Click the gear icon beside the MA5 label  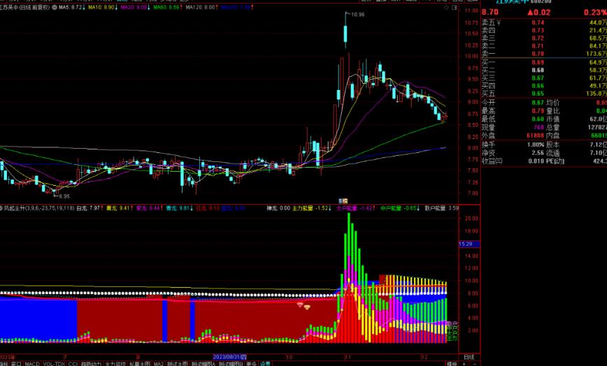tap(54, 8)
